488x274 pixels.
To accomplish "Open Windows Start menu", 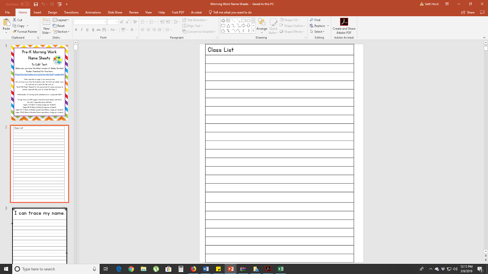I will [6, 269].
